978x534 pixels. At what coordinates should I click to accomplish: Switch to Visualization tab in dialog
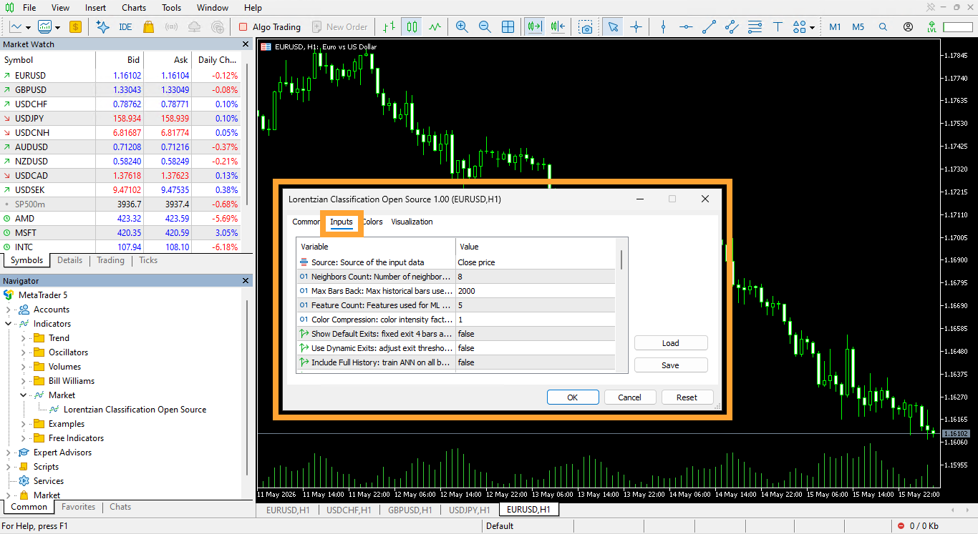(x=412, y=222)
